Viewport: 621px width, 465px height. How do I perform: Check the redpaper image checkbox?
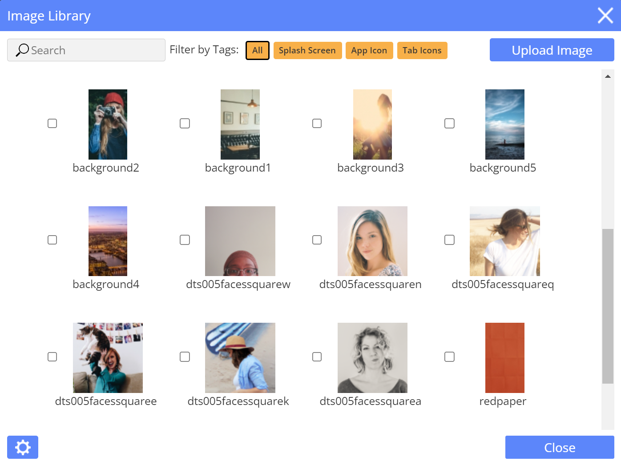click(x=449, y=357)
